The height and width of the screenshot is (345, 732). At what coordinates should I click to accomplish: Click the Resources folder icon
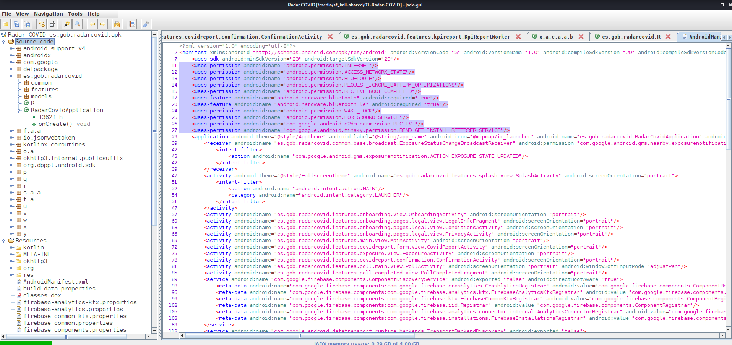11,241
